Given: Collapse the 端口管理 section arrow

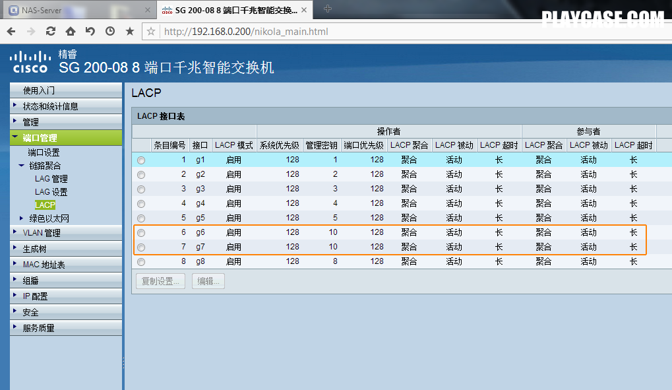Looking at the screenshot, I should tap(15, 137).
